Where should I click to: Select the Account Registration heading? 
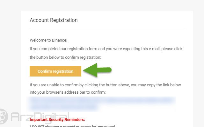coord(54,20)
